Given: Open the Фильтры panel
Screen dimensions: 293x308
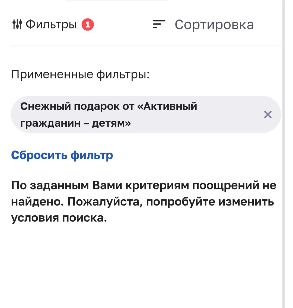Looking at the screenshot, I should [x=53, y=24].
